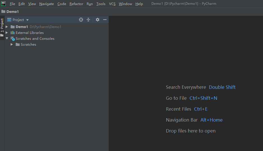
Task: Hide the Project panel with minus icon
Action: (x=105, y=20)
